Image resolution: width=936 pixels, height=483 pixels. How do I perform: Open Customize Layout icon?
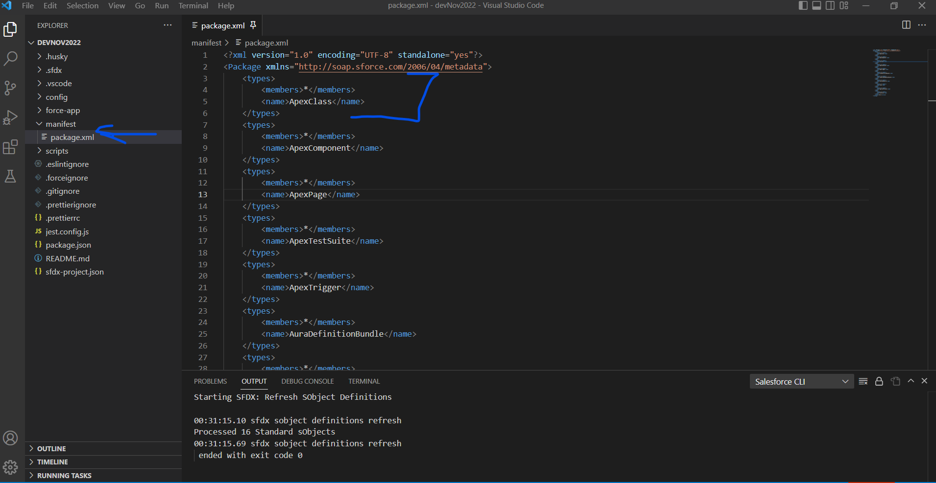[x=844, y=5]
